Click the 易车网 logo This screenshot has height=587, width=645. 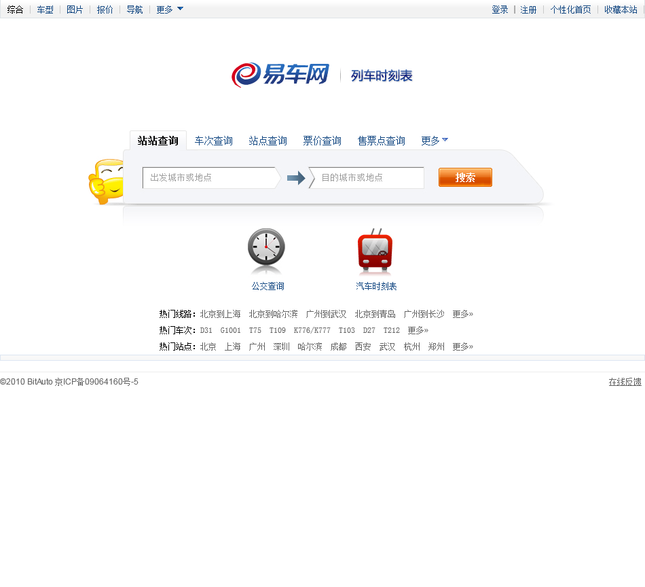pyautogui.click(x=280, y=75)
